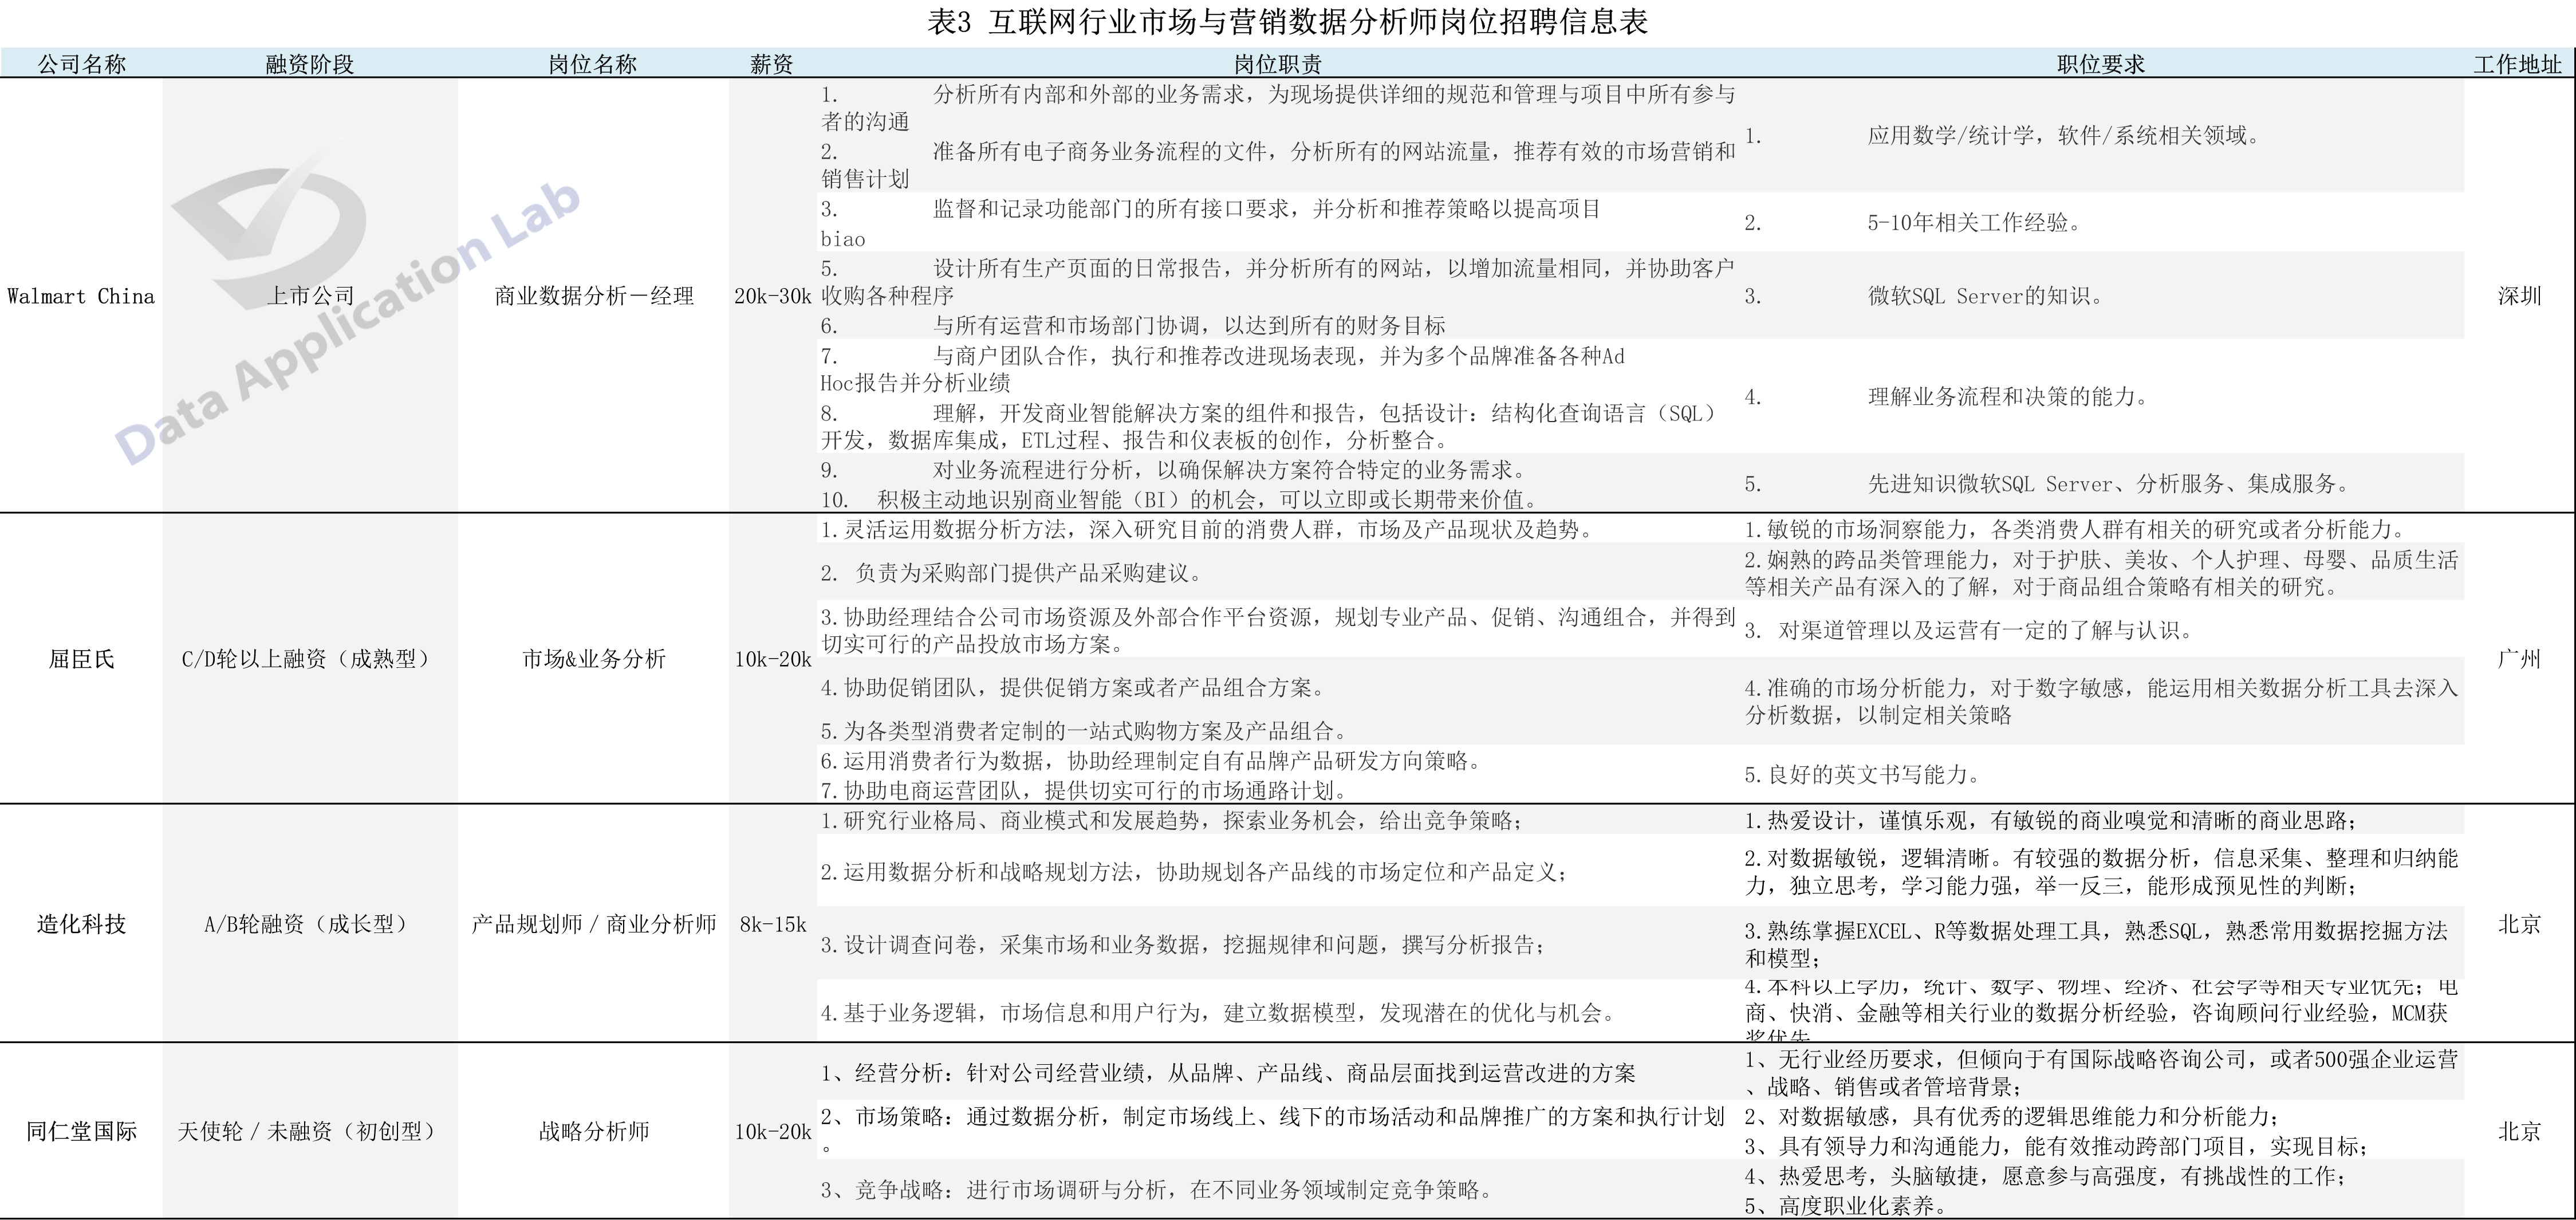The image size is (2576, 1220).
Task: Click the 深圳 work location cell
Action: [x=2518, y=296]
